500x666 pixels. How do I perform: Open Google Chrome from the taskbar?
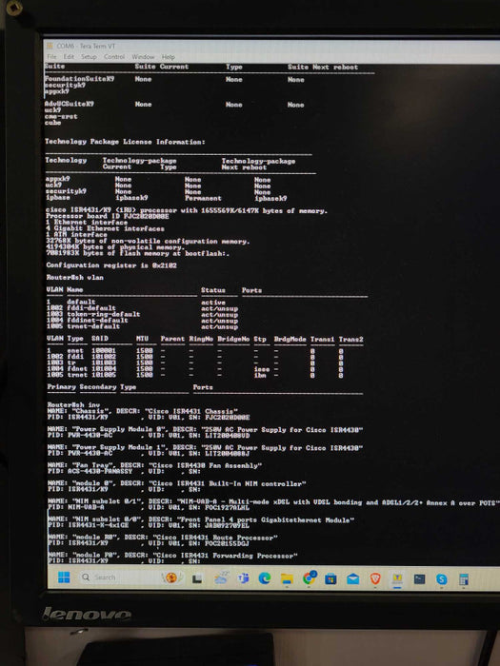coord(310,578)
